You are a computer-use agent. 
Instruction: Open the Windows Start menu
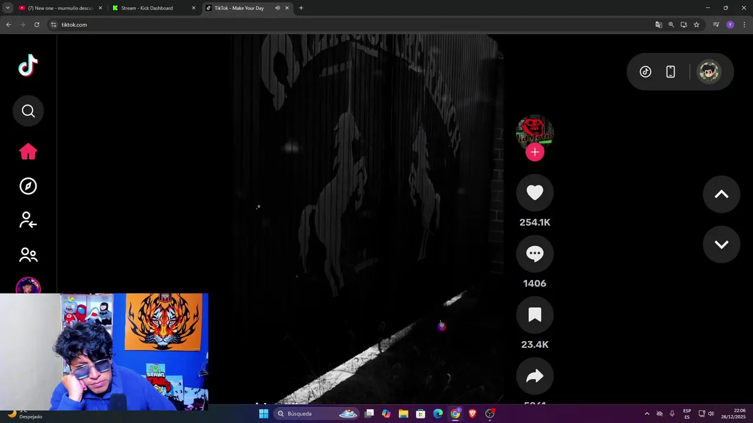point(264,414)
